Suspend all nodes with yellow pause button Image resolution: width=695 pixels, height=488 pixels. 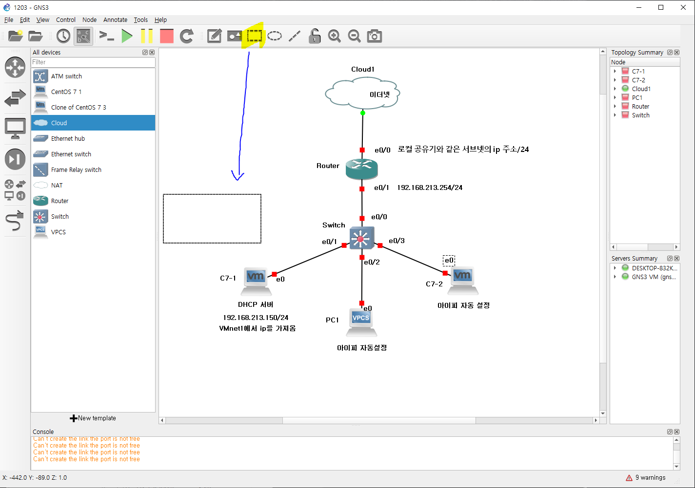coord(147,36)
